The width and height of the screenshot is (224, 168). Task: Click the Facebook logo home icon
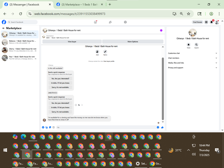click(x=4, y=22)
